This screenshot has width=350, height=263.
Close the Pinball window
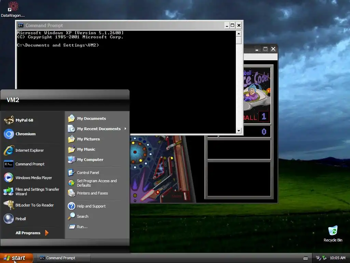pos(273,49)
